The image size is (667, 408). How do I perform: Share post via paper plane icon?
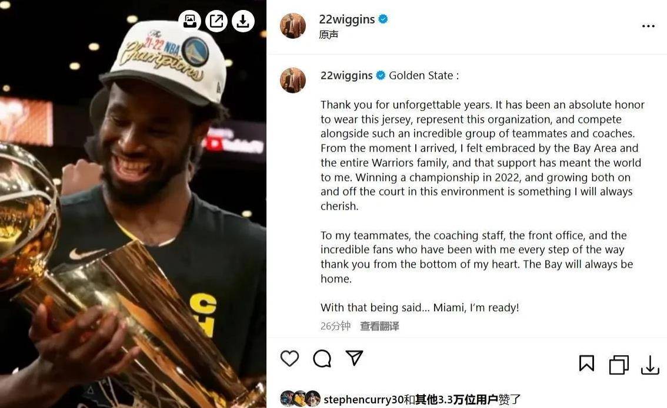coord(354,358)
